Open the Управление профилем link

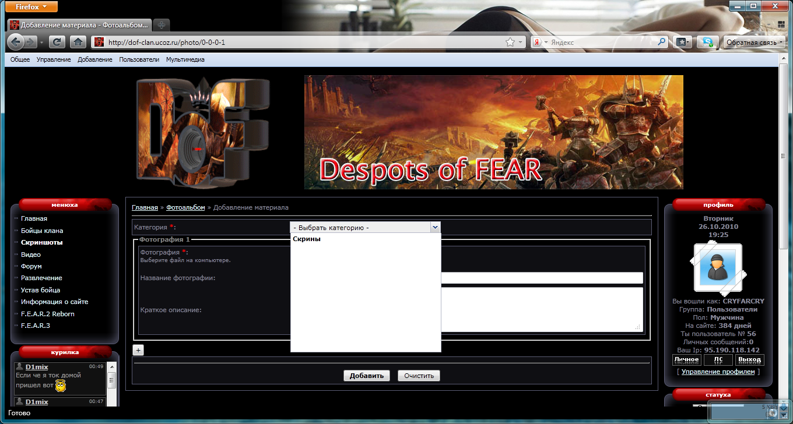click(718, 372)
